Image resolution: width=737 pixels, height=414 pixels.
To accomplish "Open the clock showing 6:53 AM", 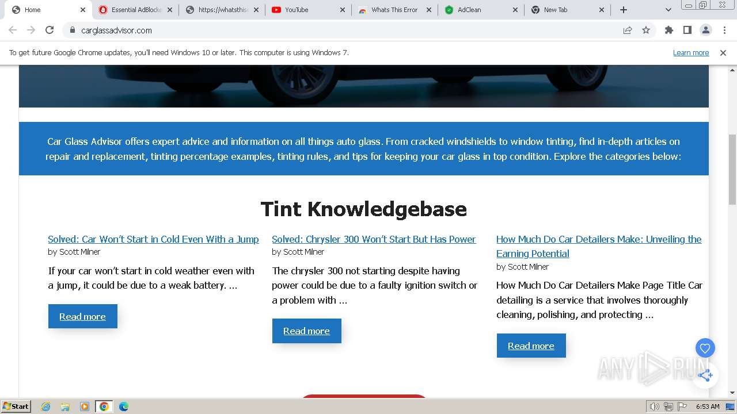I will coord(708,407).
